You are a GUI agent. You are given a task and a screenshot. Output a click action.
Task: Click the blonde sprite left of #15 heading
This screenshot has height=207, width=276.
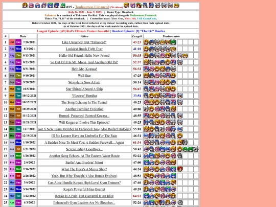[25, 6]
